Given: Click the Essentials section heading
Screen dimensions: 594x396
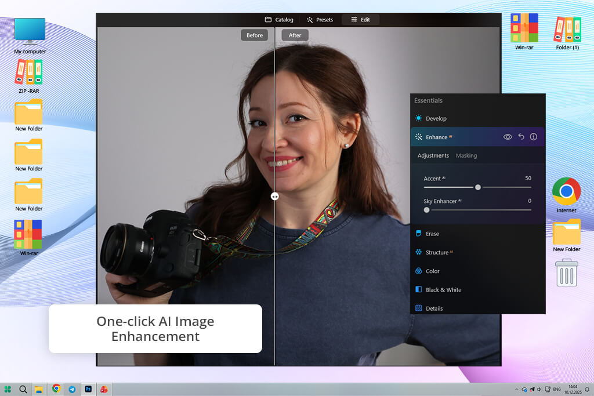Looking at the screenshot, I should (x=428, y=100).
